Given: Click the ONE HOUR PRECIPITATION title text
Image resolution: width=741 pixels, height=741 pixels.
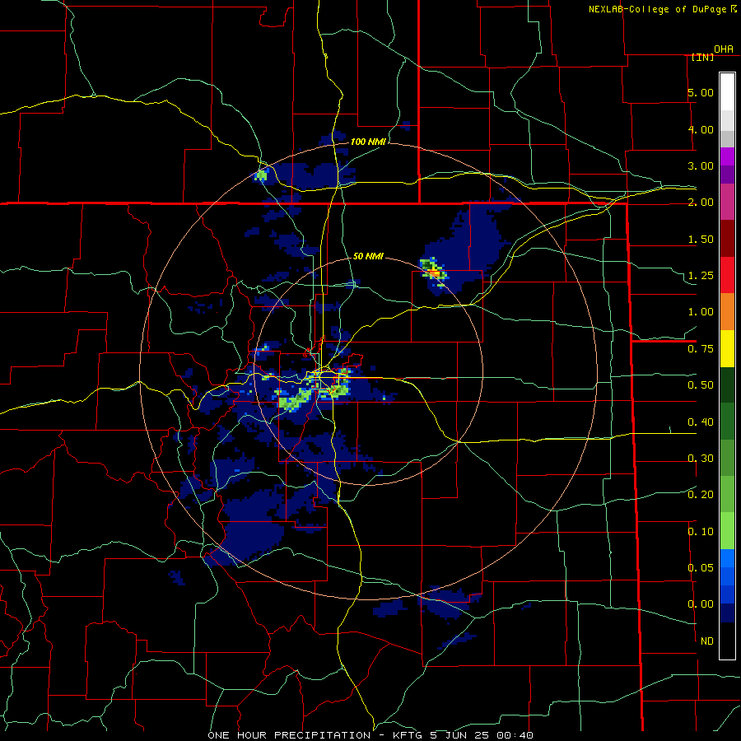Looking at the screenshot, I should tap(289, 735).
